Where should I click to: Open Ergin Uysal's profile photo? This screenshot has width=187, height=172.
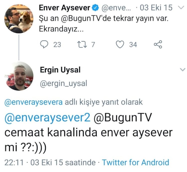tap(19, 76)
